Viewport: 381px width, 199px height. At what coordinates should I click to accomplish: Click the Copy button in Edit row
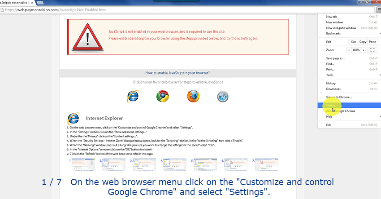(363, 42)
